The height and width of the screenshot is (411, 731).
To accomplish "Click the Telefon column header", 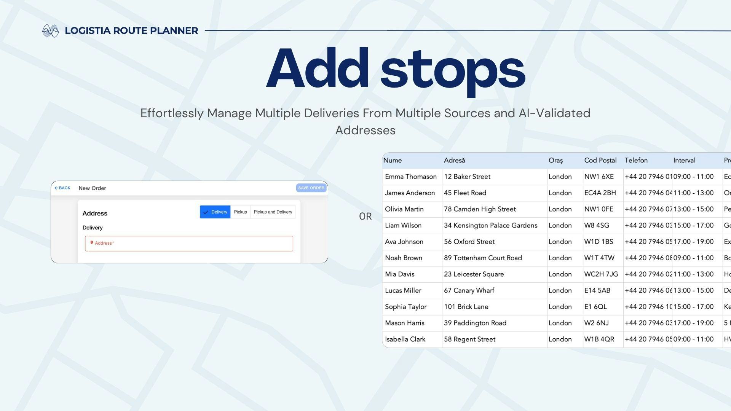I will 648,161.
